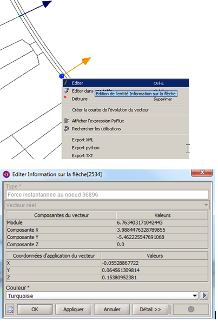Choose Export python menu entry
Viewport: 218px width, 322px height.
pos(85,148)
